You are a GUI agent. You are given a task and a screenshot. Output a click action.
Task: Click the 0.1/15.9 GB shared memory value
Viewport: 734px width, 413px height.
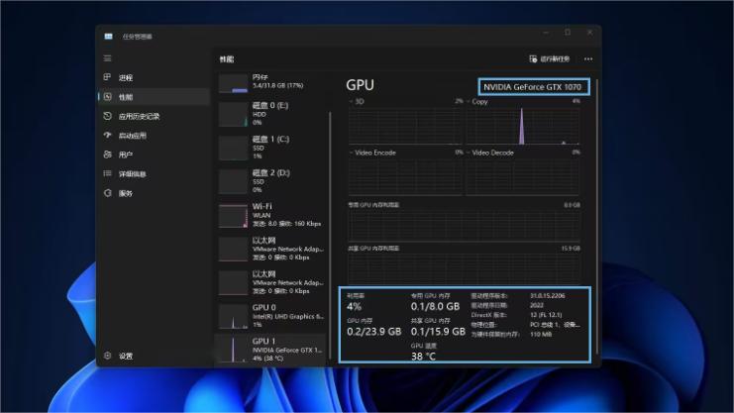[x=438, y=332]
